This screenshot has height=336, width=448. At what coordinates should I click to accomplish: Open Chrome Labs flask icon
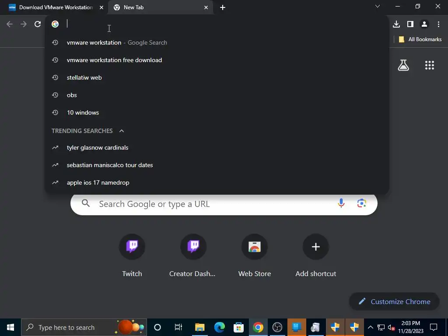click(x=403, y=65)
